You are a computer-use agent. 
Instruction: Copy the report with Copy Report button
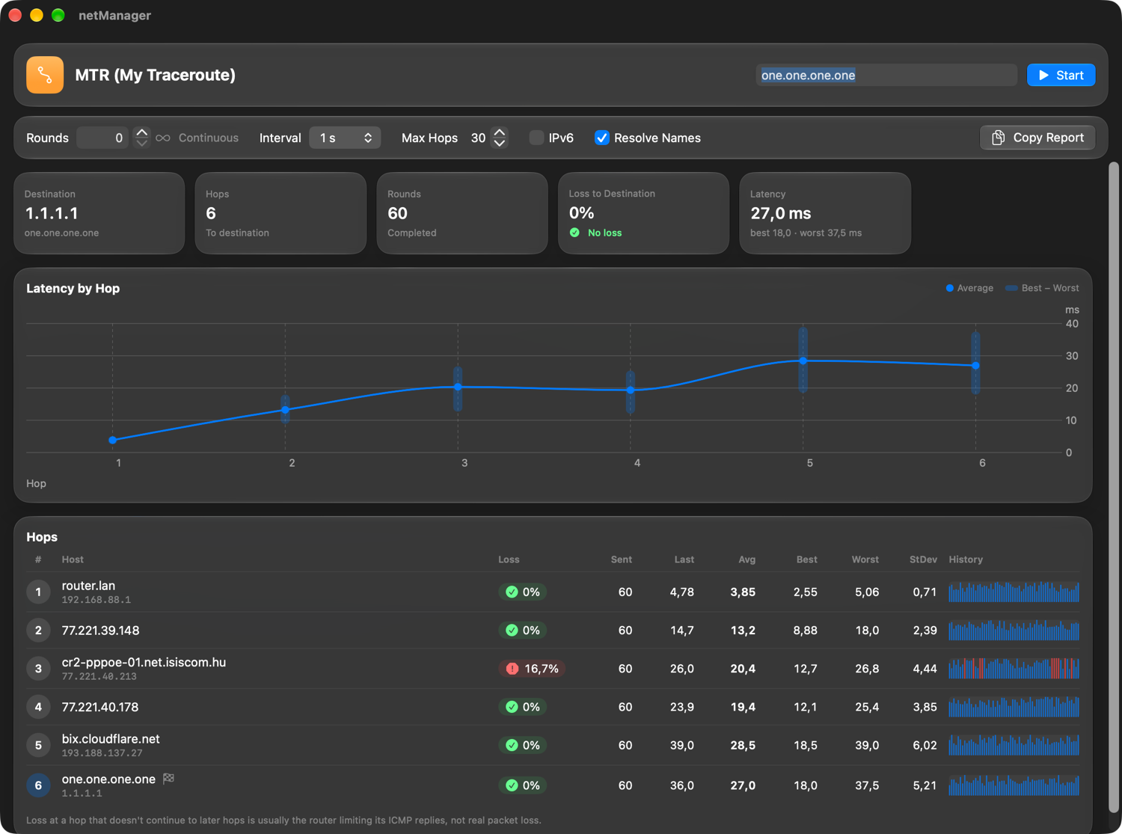1037,138
